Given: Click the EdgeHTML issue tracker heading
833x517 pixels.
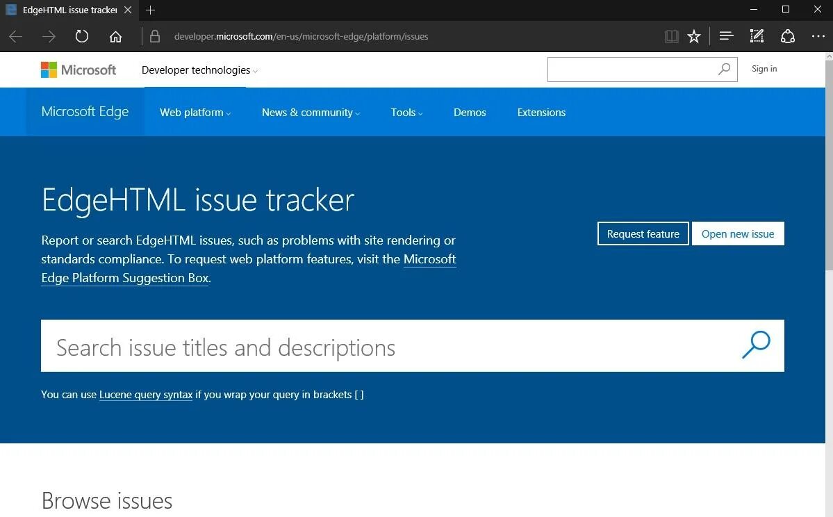Looking at the screenshot, I should [x=197, y=200].
